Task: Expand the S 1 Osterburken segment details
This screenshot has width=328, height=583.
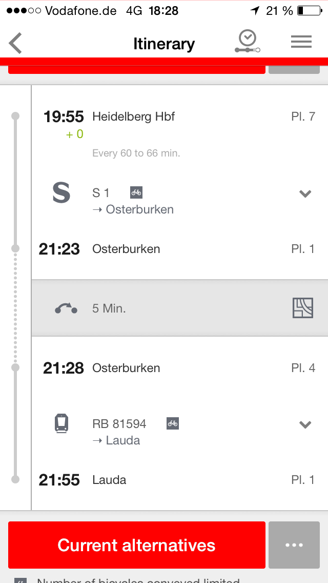Action: tap(305, 193)
